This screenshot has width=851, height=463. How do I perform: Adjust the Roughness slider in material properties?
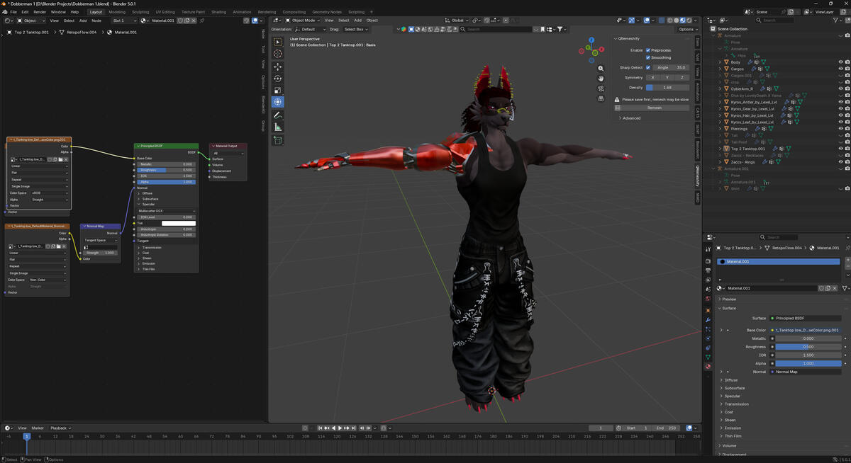[x=808, y=347]
